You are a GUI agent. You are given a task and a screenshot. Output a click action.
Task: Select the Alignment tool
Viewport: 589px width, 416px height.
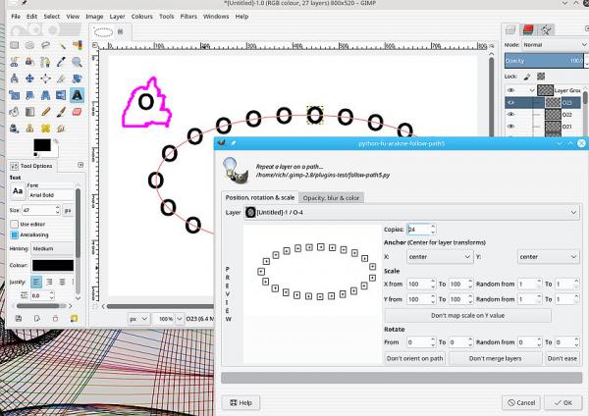click(x=45, y=78)
